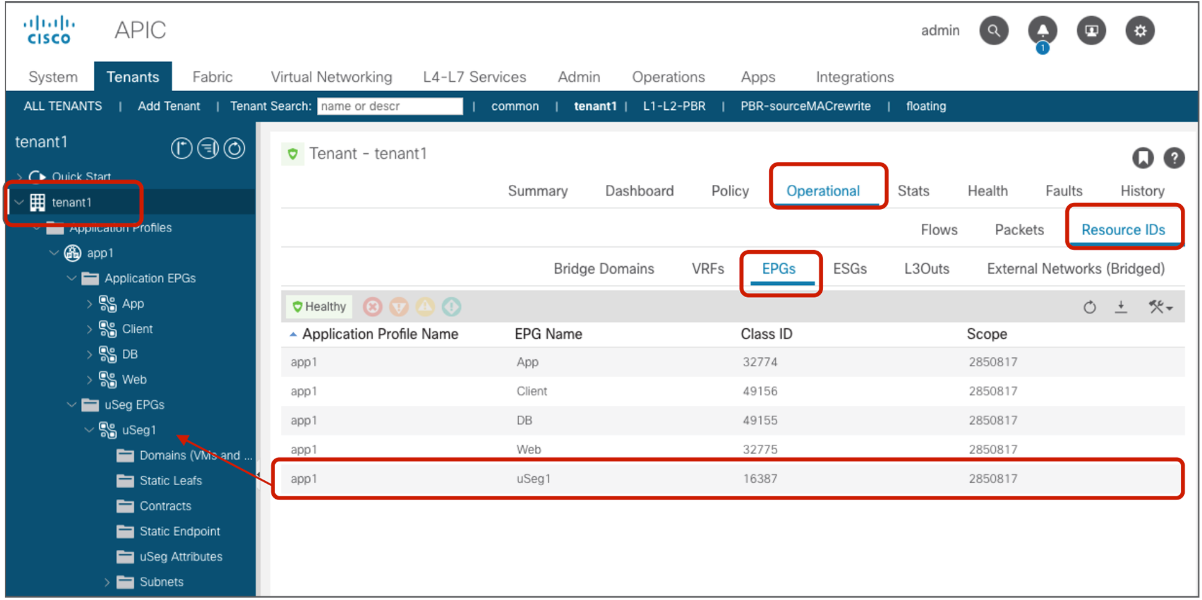Screen dimensions: 1202x600
Task: Expand the Web EPG node
Action: coord(89,380)
